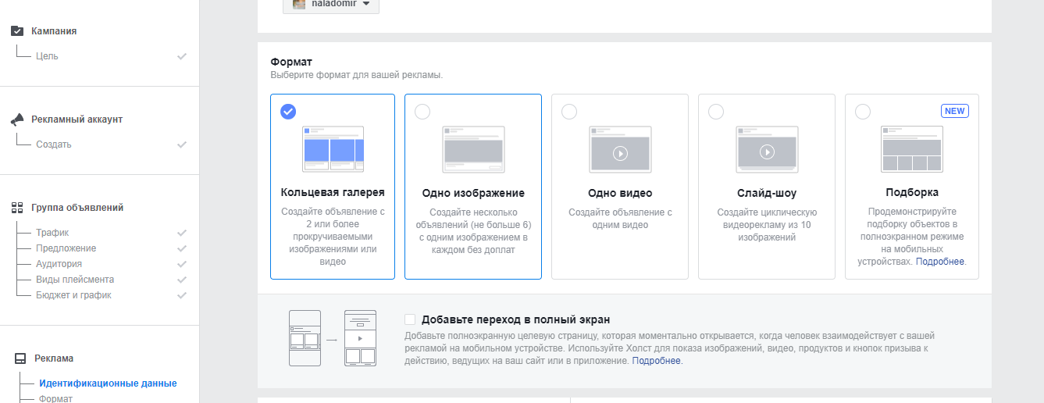Click the Кольцевая галерея carousel preview image
Screen dimensions: 1044x403
point(333,148)
